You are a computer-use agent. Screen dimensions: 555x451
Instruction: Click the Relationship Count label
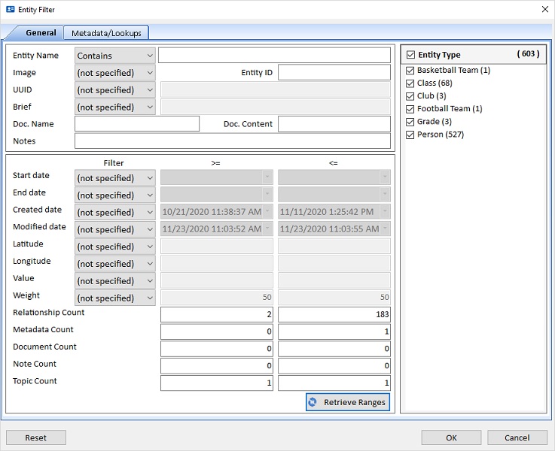48,313
